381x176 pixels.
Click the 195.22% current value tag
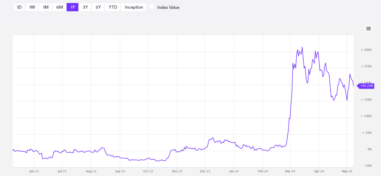tap(366, 86)
